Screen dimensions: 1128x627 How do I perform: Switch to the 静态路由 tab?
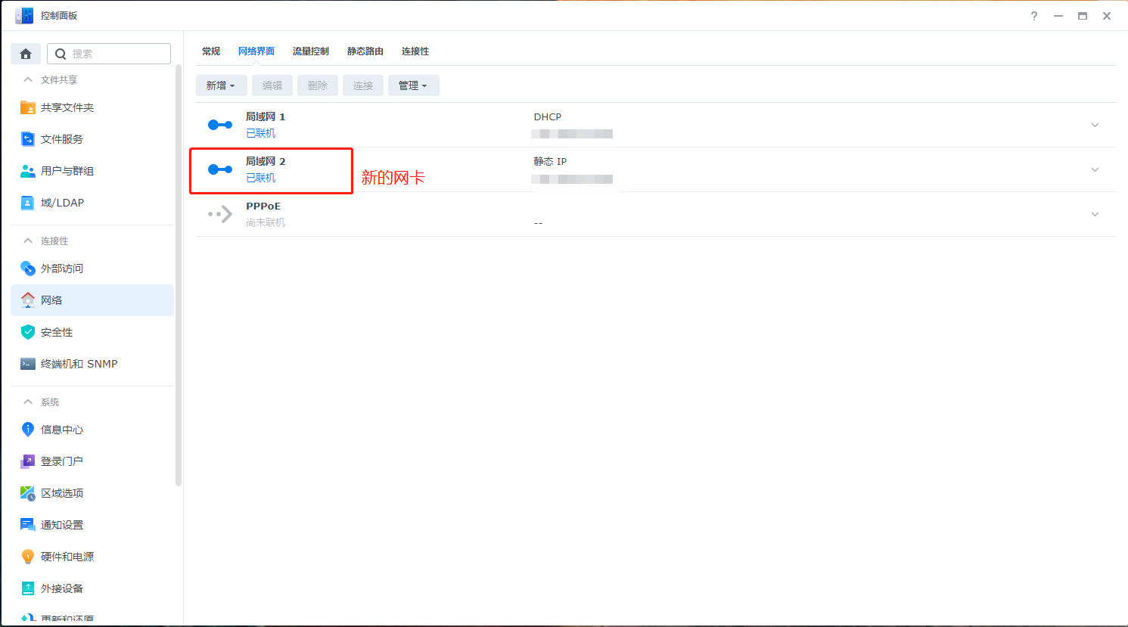coord(365,51)
